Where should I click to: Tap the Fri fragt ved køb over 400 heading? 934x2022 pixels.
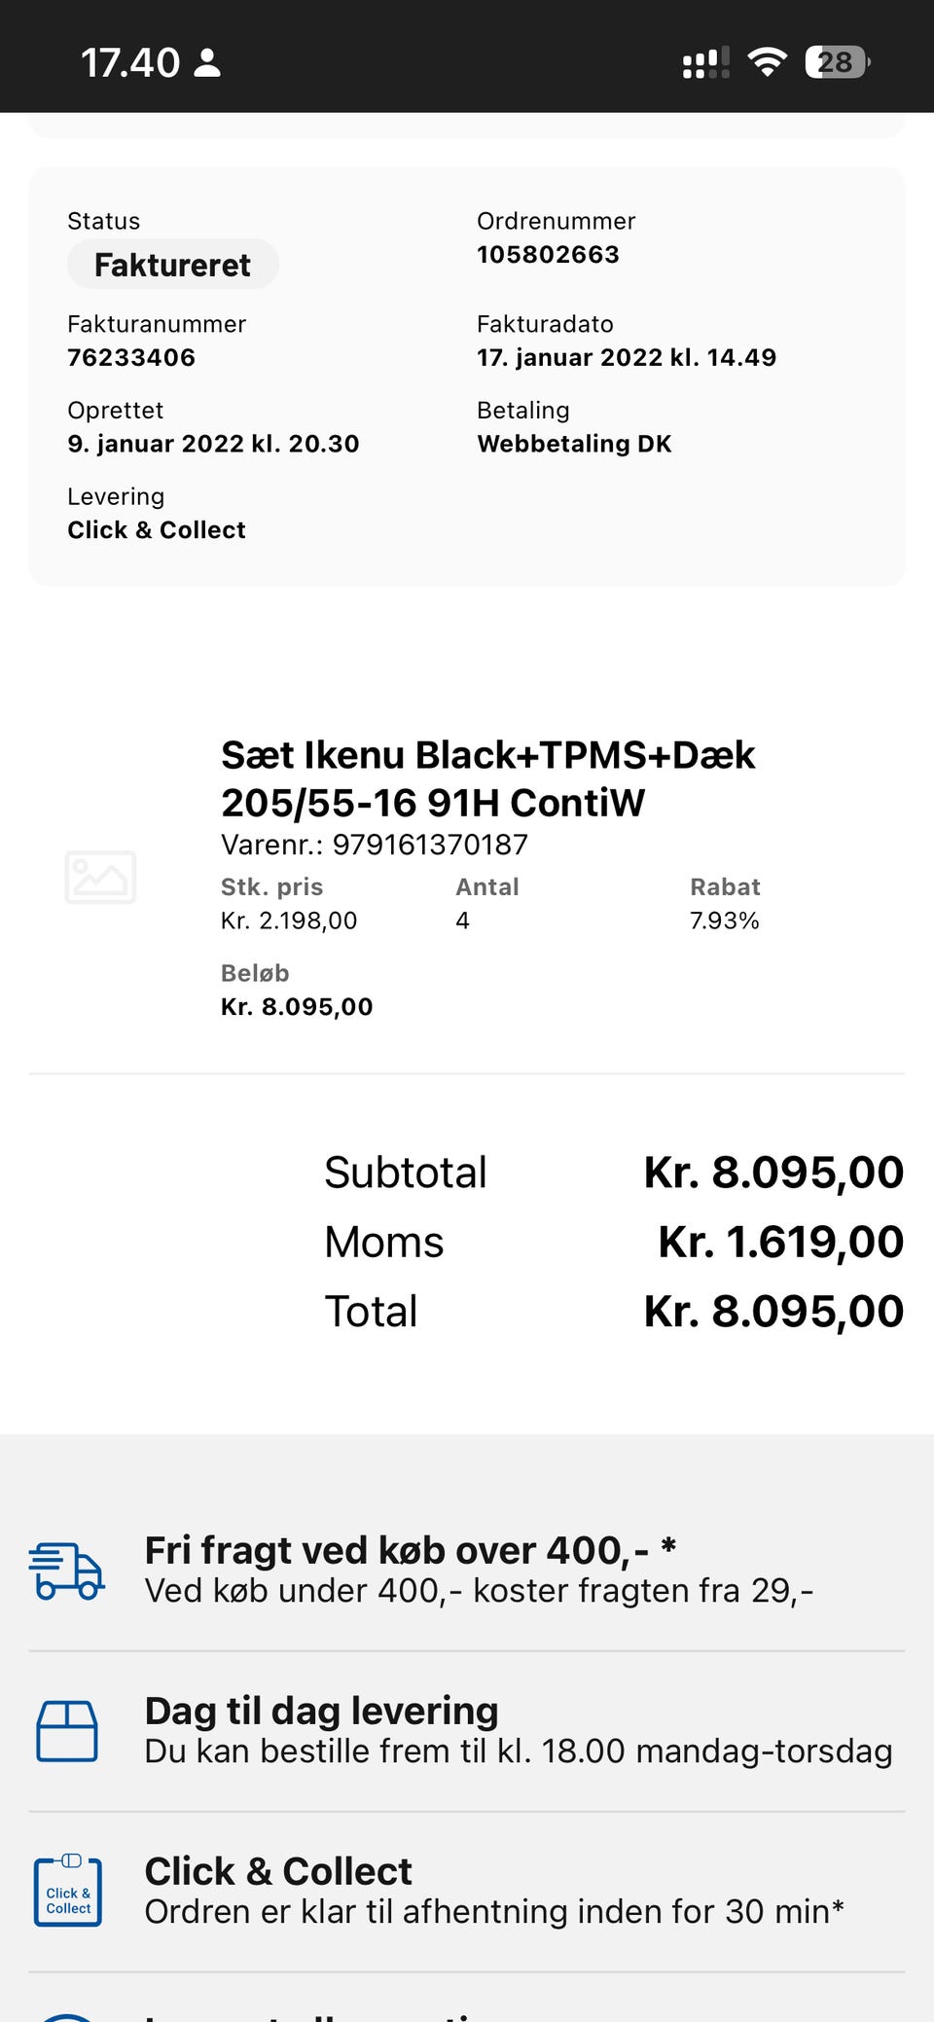click(x=410, y=1550)
